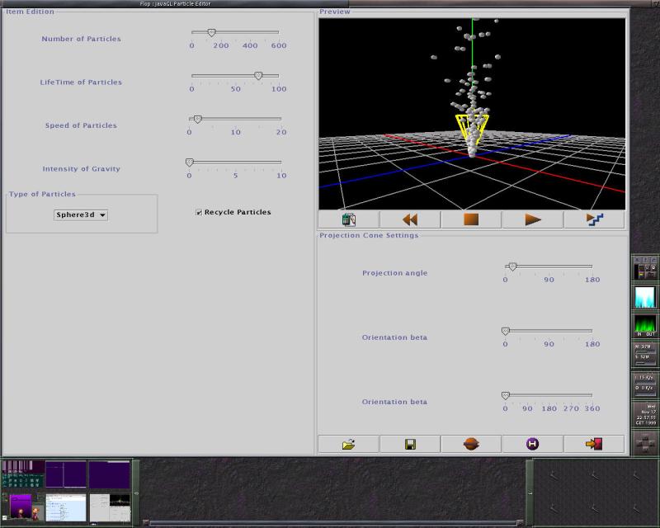The width and height of the screenshot is (660, 528).
Task: Click the rewind double-arrow button
Action: 409,219
